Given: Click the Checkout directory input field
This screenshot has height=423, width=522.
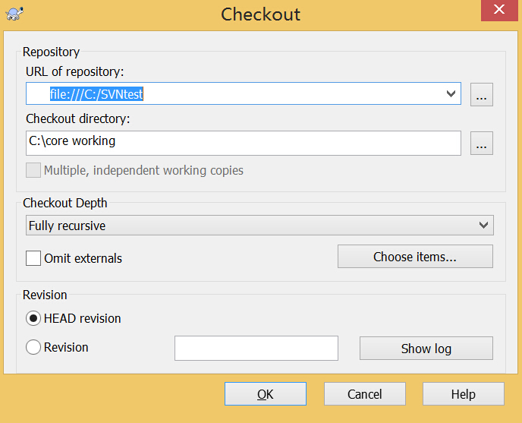Looking at the screenshot, I should pos(244,143).
